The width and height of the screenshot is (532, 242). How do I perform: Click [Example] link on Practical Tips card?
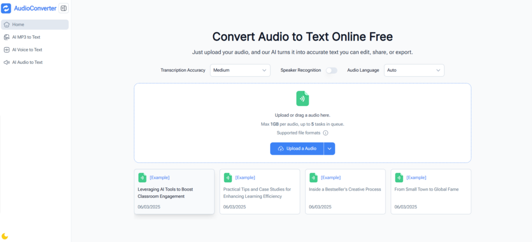pyautogui.click(x=245, y=178)
